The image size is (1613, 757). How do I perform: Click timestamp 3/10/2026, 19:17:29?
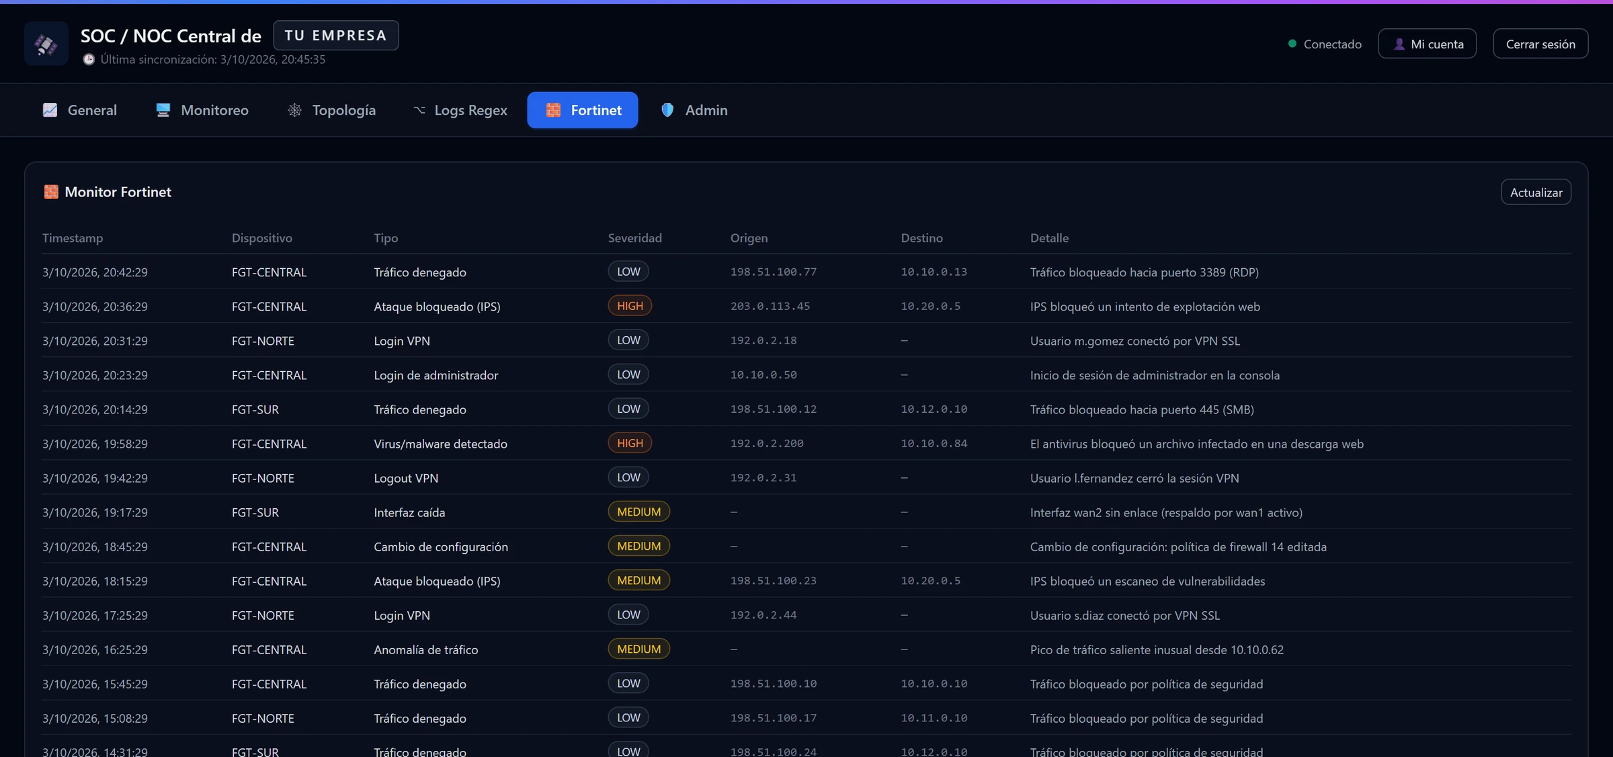coord(95,512)
